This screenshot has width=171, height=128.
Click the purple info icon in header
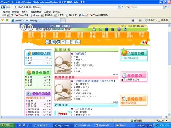coord(119,29)
